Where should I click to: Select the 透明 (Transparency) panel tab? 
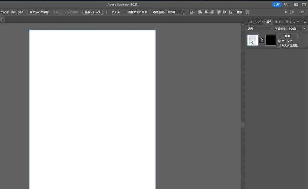click(269, 22)
